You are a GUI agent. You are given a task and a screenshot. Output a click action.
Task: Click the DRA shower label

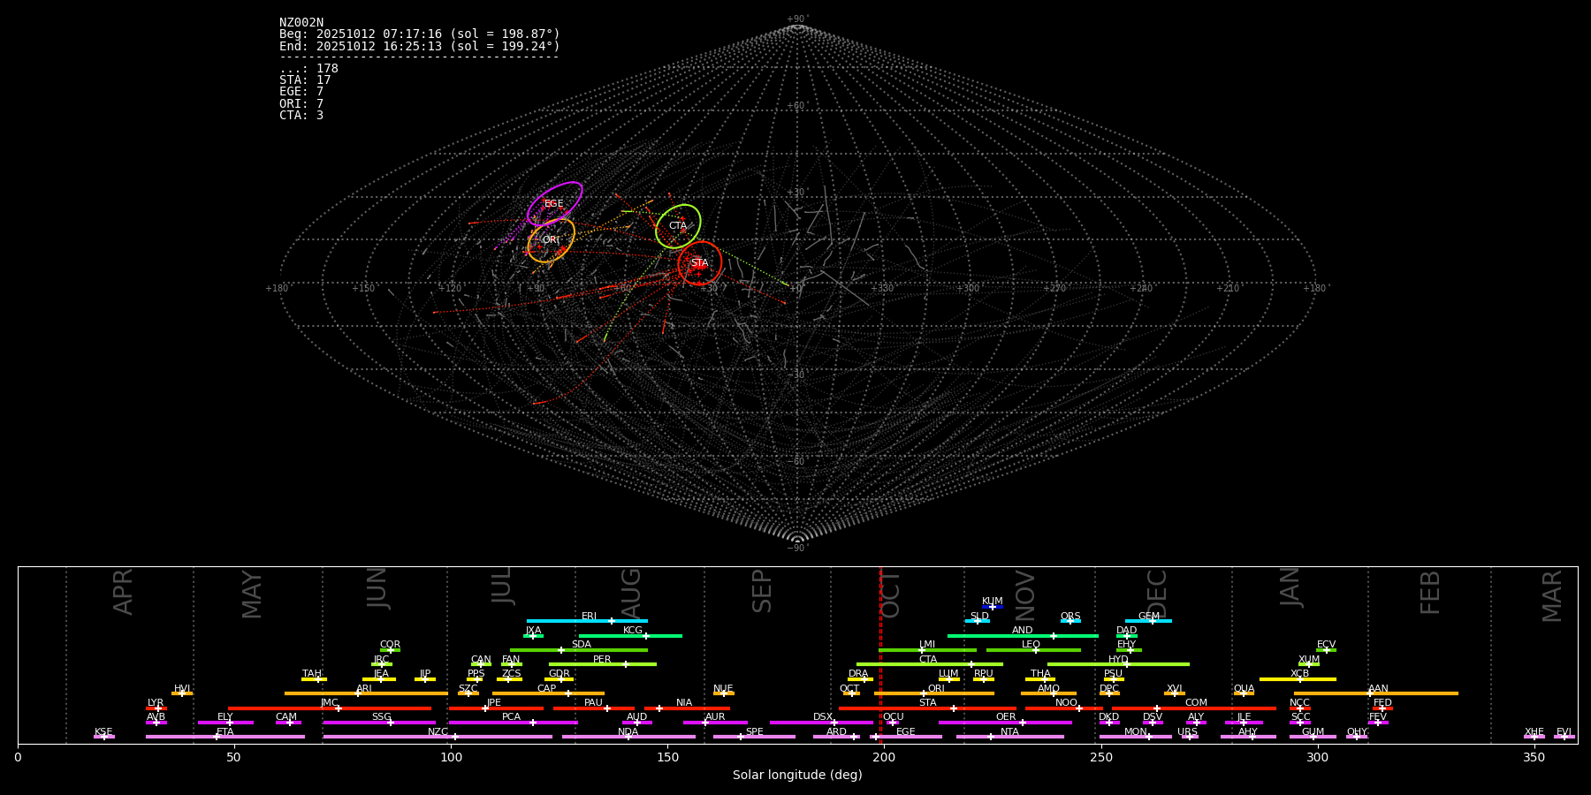pos(858,674)
